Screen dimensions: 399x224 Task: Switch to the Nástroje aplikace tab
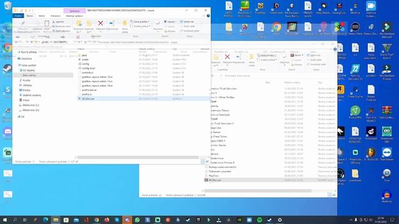pos(74,16)
